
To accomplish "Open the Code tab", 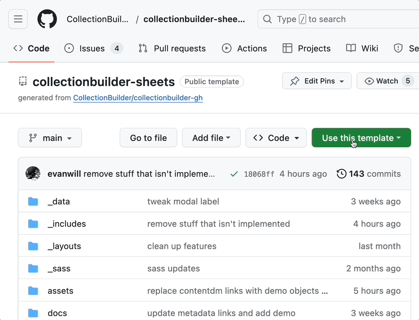I will (x=32, y=48).
